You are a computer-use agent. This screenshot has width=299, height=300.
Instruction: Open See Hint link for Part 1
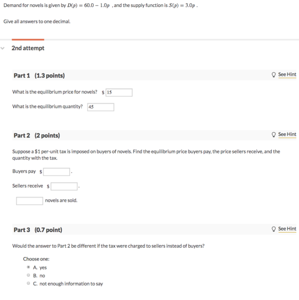pos(287,74)
